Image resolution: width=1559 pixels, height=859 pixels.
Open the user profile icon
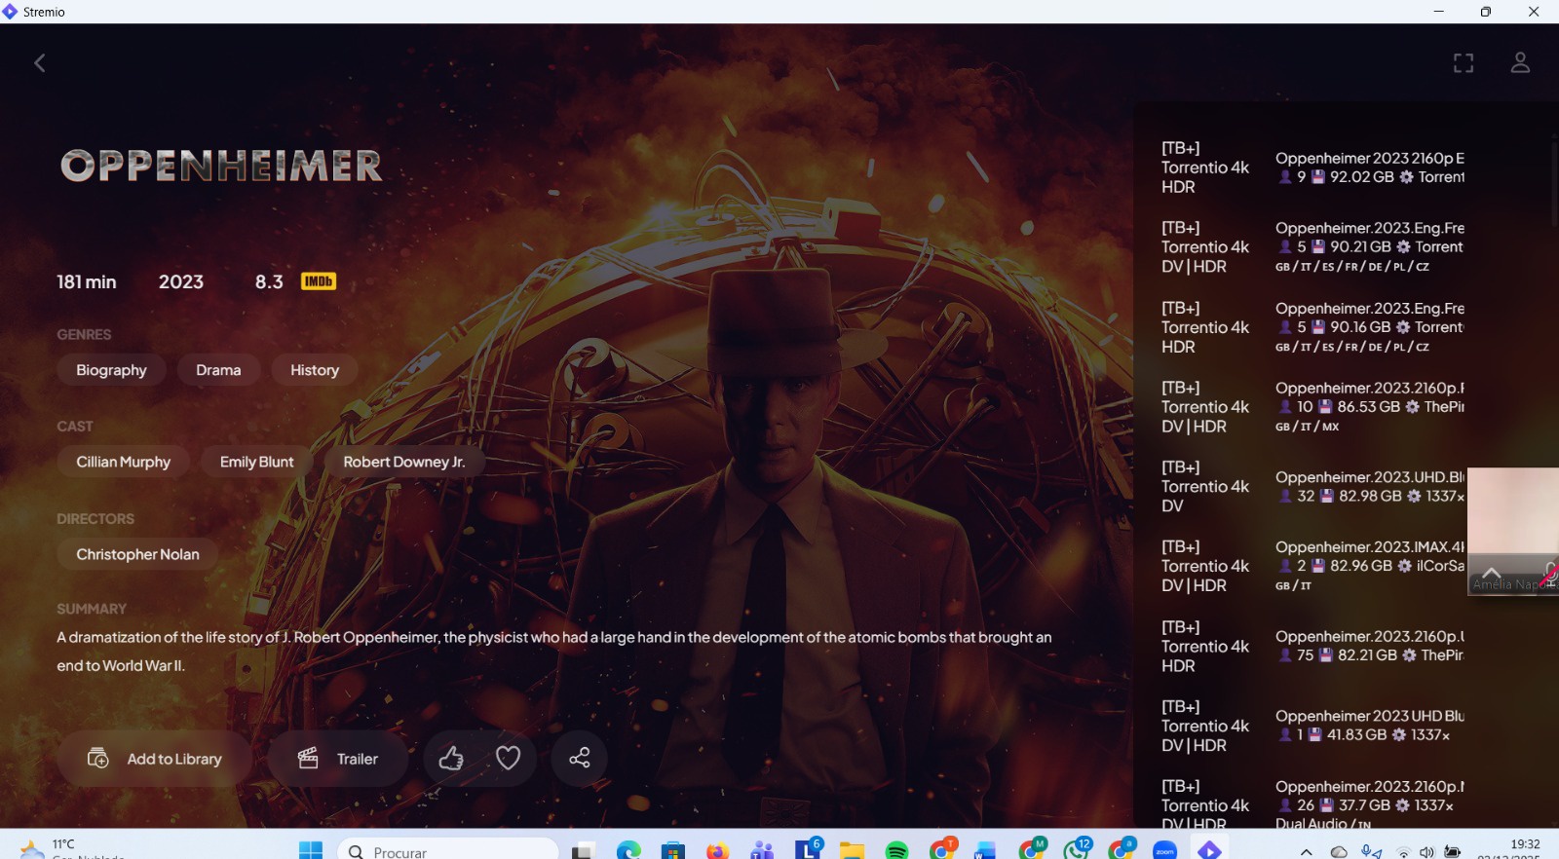point(1520,63)
